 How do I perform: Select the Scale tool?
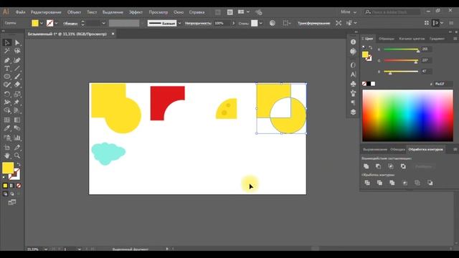point(17,94)
